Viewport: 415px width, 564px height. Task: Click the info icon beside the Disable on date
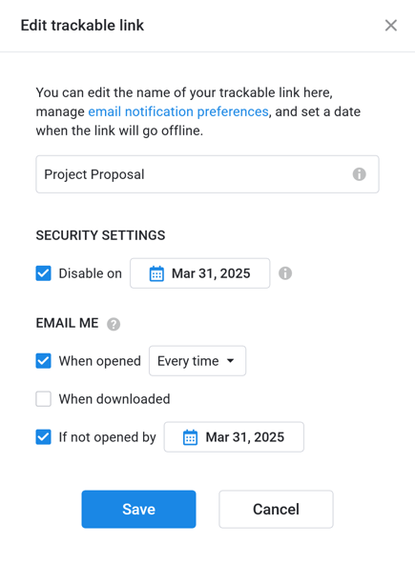coord(285,273)
